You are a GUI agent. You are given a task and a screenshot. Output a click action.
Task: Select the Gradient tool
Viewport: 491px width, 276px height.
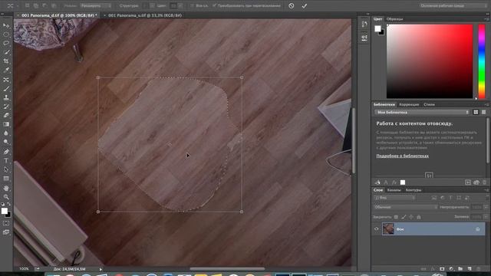(6, 124)
